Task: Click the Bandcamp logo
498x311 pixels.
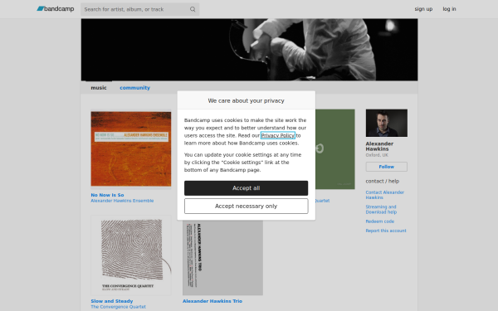Action: 56,9
